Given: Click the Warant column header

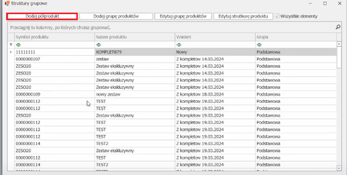Looking at the screenshot, I should (214, 37).
